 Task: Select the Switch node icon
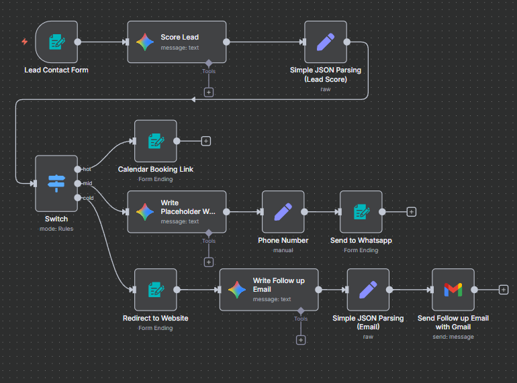point(56,183)
